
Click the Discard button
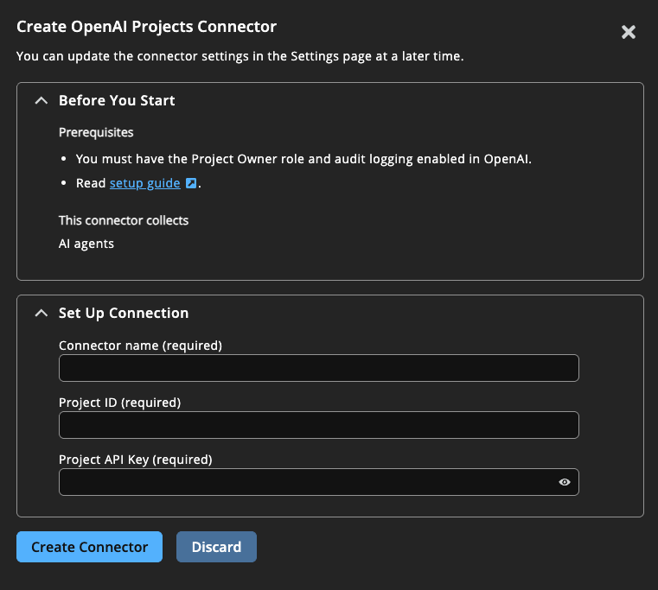216,547
